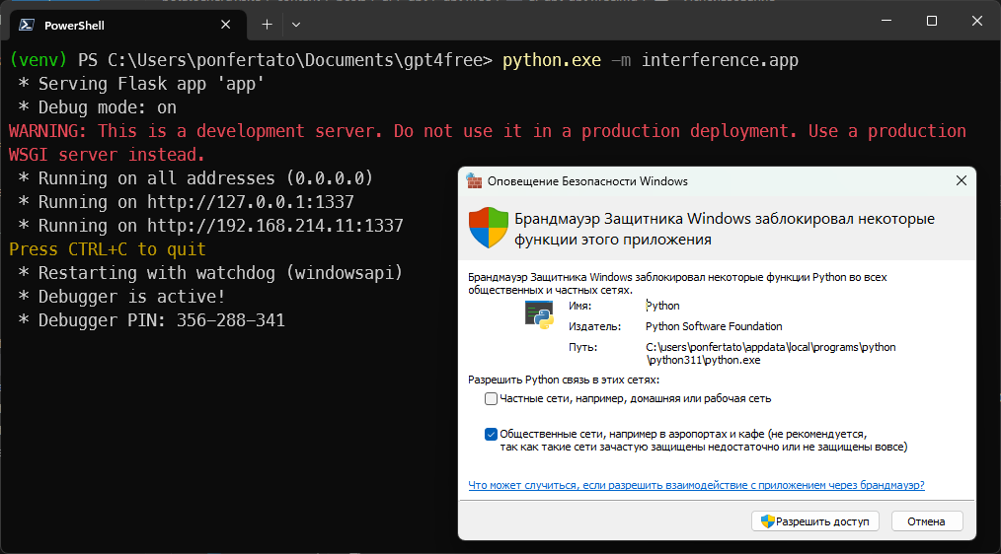1001x554 pixels.
Task: Expand the new tab profile dropdown
Action: pos(296,24)
